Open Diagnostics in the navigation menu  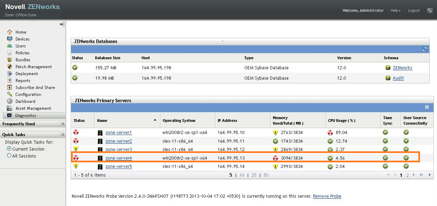coord(26,116)
